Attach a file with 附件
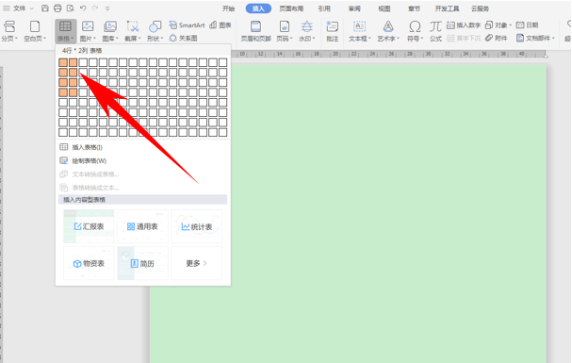 (497, 38)
